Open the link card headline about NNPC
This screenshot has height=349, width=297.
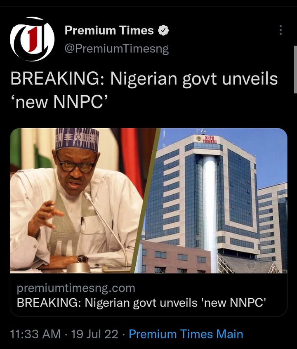pos(141,303)
